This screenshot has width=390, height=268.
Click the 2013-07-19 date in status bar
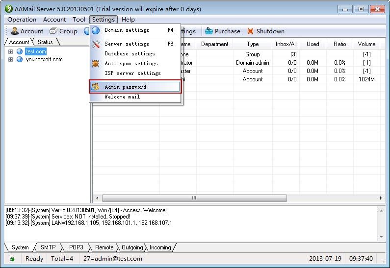point(325,259)
